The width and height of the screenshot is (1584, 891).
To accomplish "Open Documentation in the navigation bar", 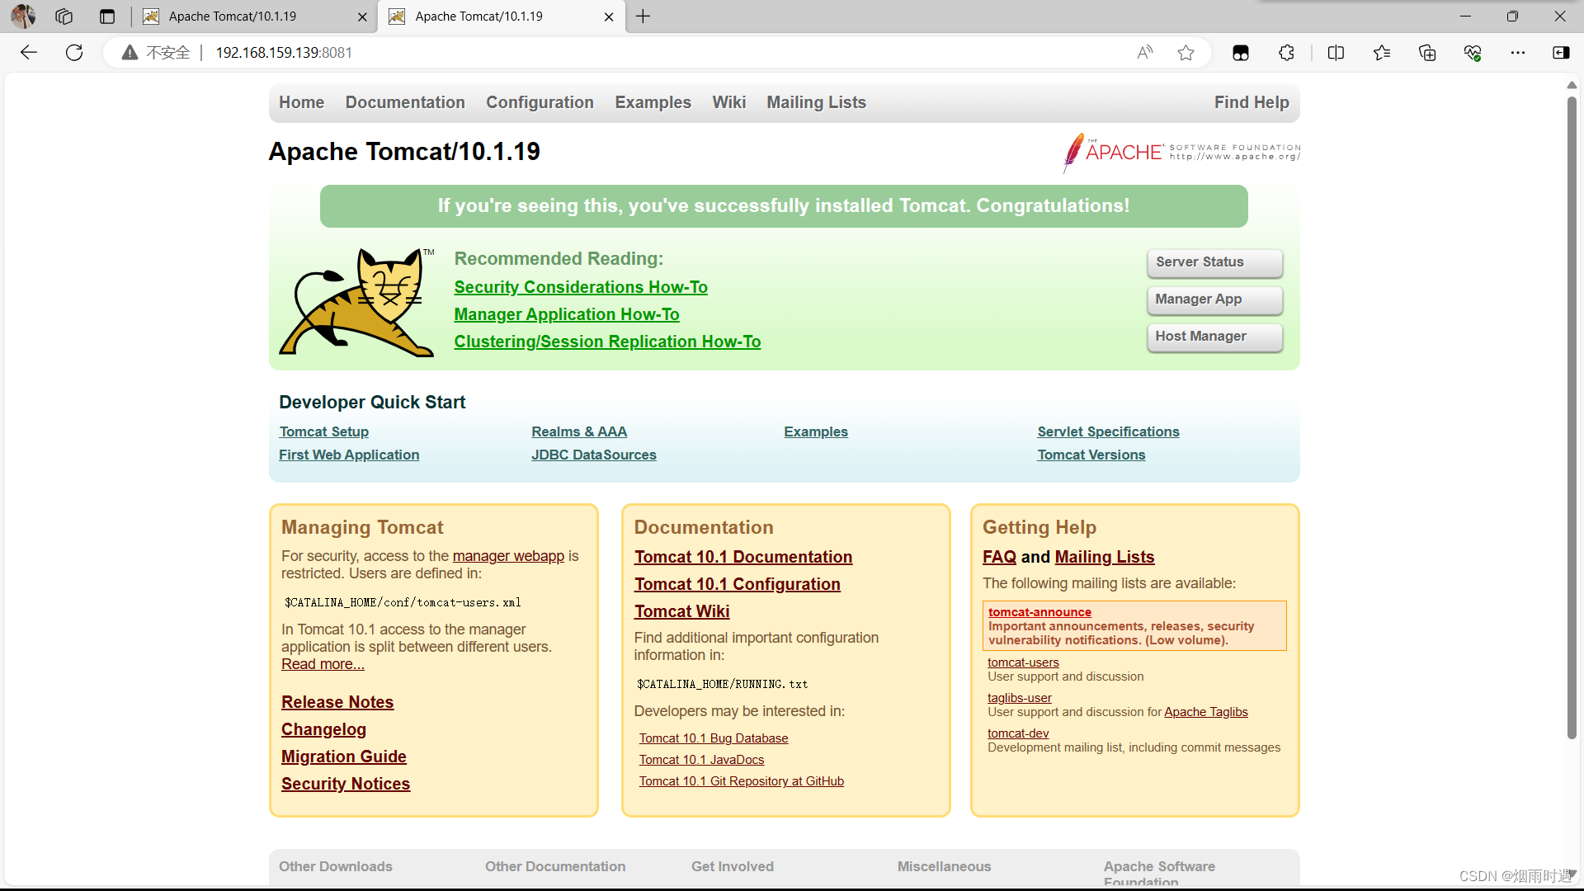I will click(405, 102).
